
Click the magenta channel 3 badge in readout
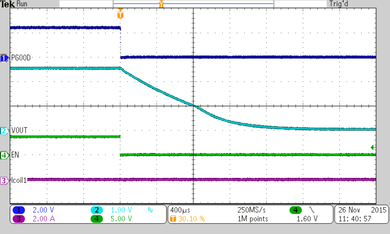coord(19,219)
